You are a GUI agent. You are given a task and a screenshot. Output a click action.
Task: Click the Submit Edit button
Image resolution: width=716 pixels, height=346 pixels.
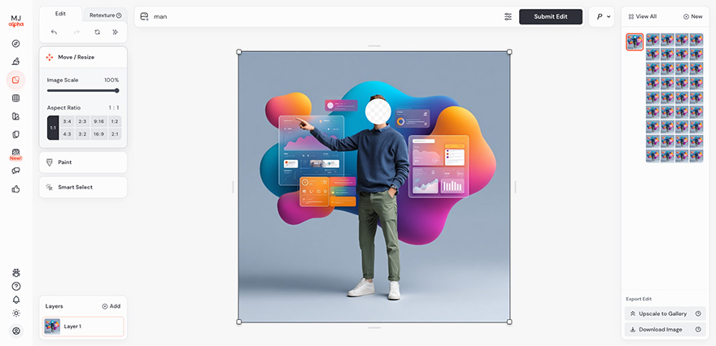[x=550, y=16]
